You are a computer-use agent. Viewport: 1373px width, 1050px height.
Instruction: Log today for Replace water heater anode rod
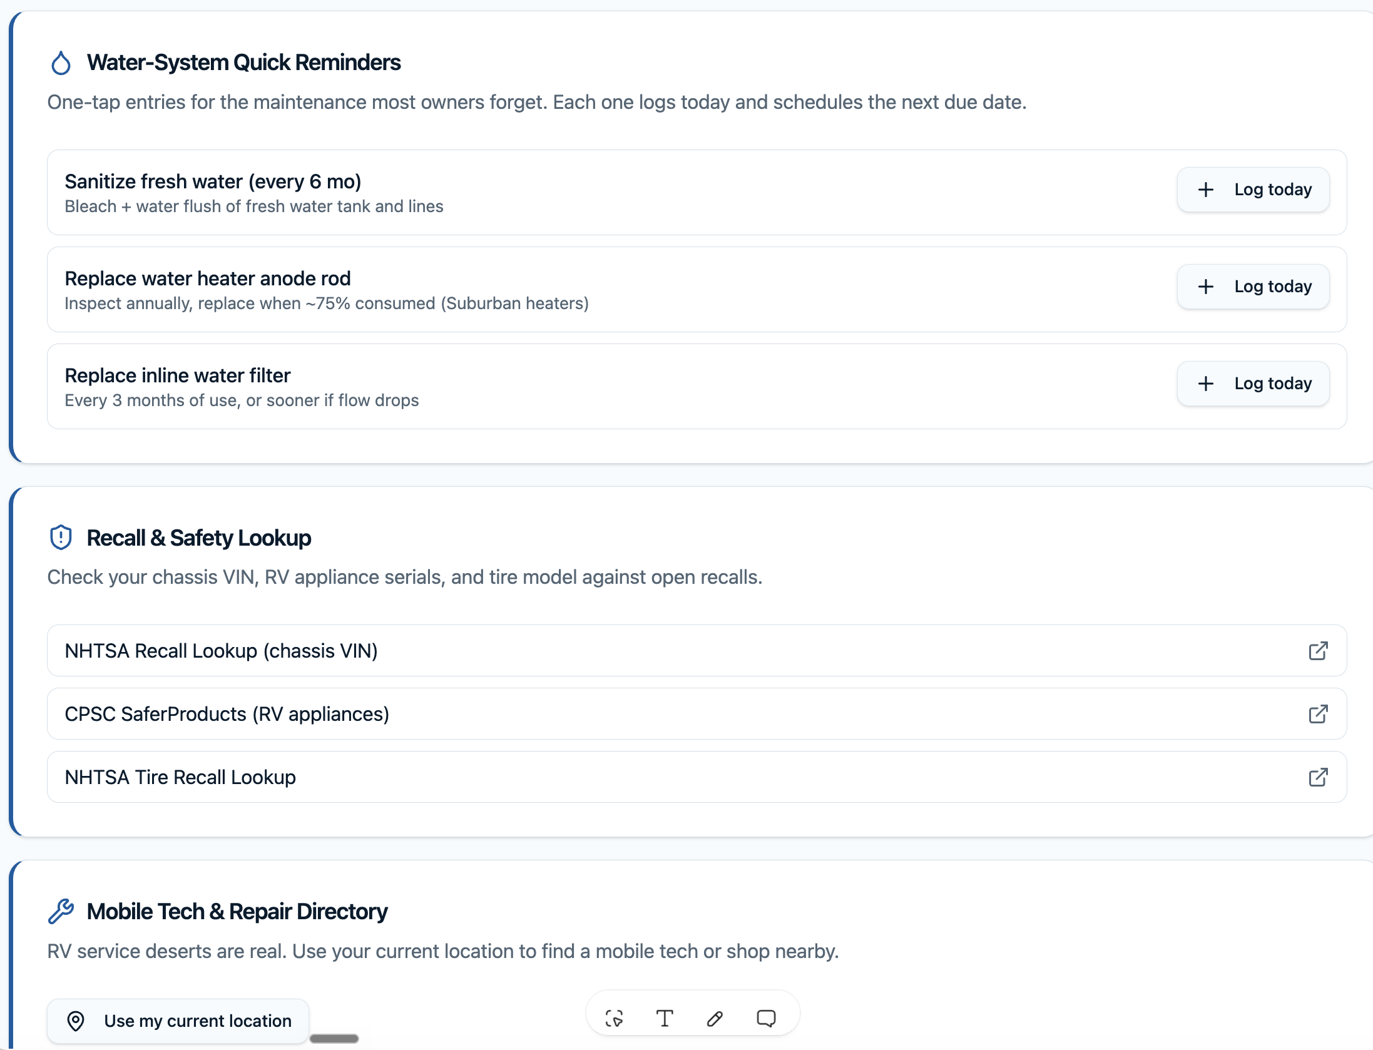(x=1253, y=287)
